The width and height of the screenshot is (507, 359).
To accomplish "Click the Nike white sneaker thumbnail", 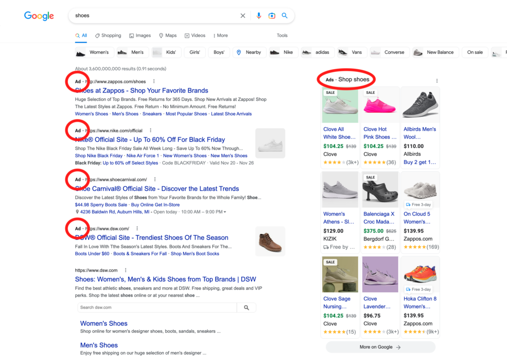I will pos(270,143).
